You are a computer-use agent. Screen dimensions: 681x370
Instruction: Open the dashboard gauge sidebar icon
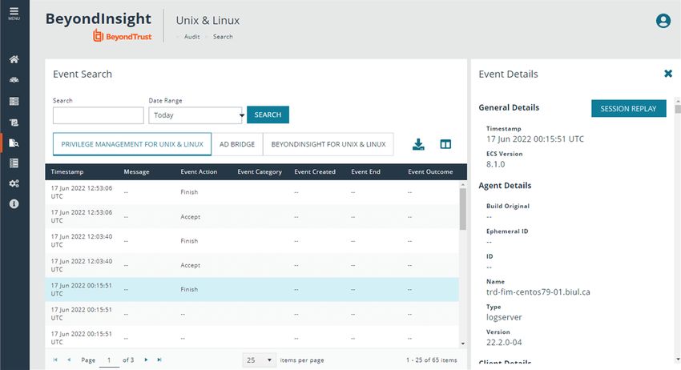[x=14, y=80]
